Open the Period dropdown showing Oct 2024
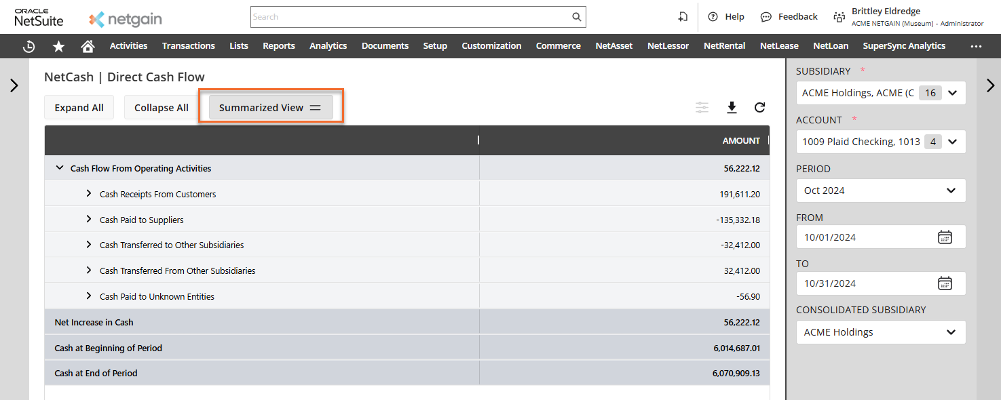This screenshot has height=400, width=1001. [x=880, y=191]
